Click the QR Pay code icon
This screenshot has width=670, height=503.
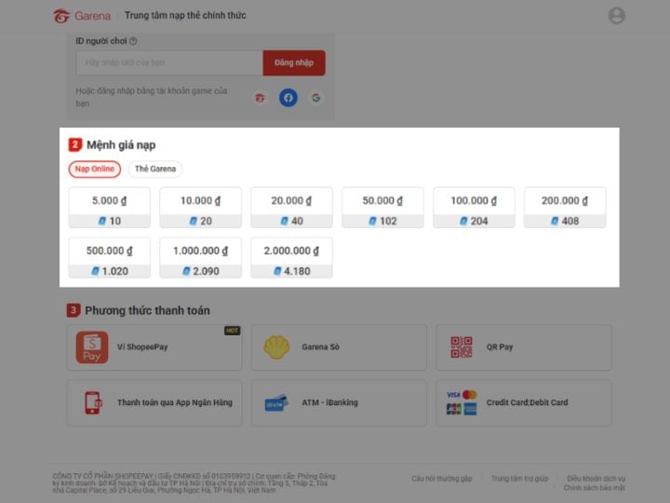462,347
